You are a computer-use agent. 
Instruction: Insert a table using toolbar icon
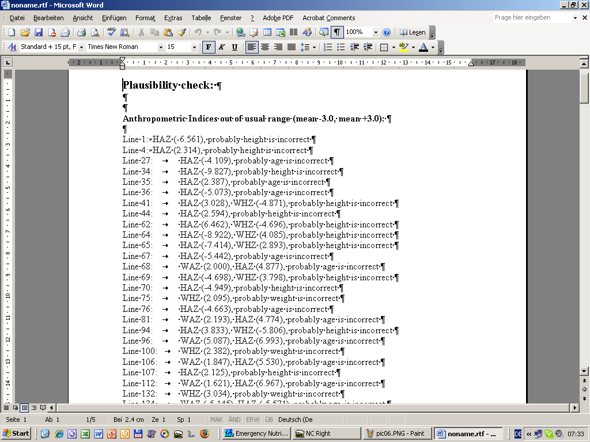267,33
